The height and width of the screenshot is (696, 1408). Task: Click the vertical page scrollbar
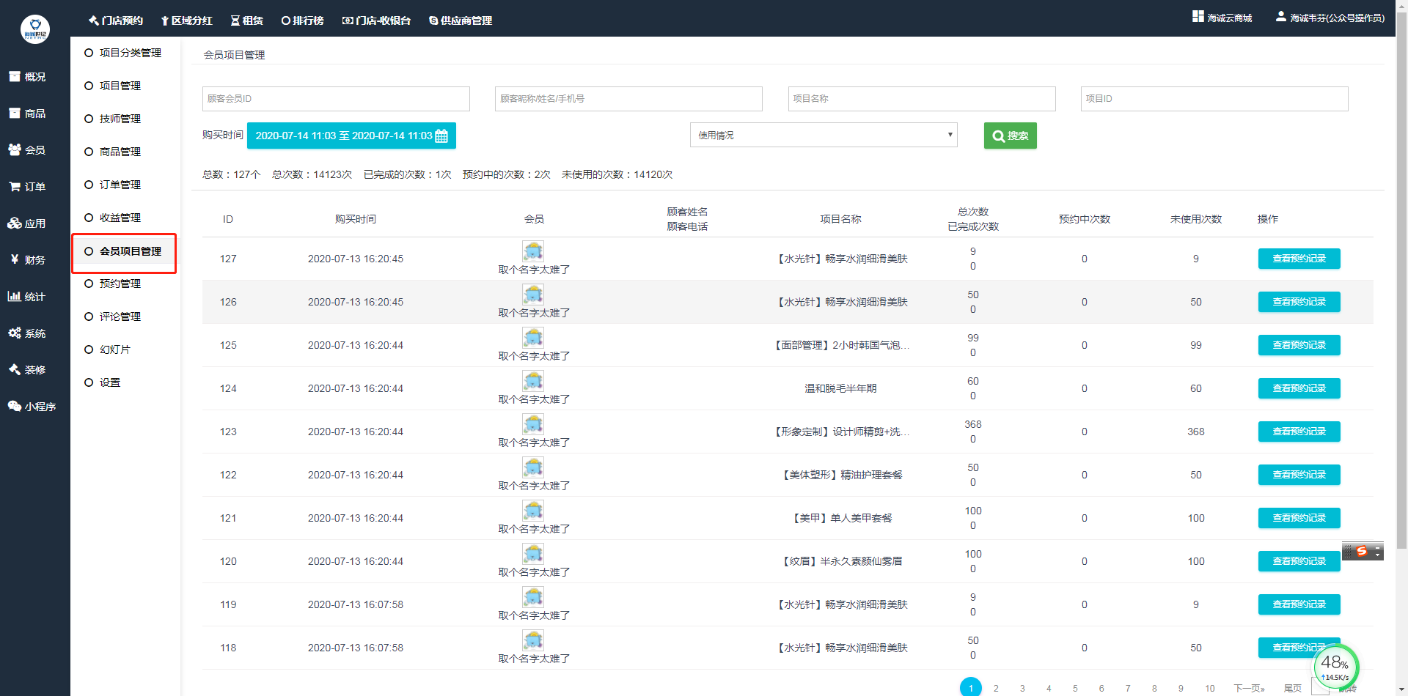(x=1401, y=293)
